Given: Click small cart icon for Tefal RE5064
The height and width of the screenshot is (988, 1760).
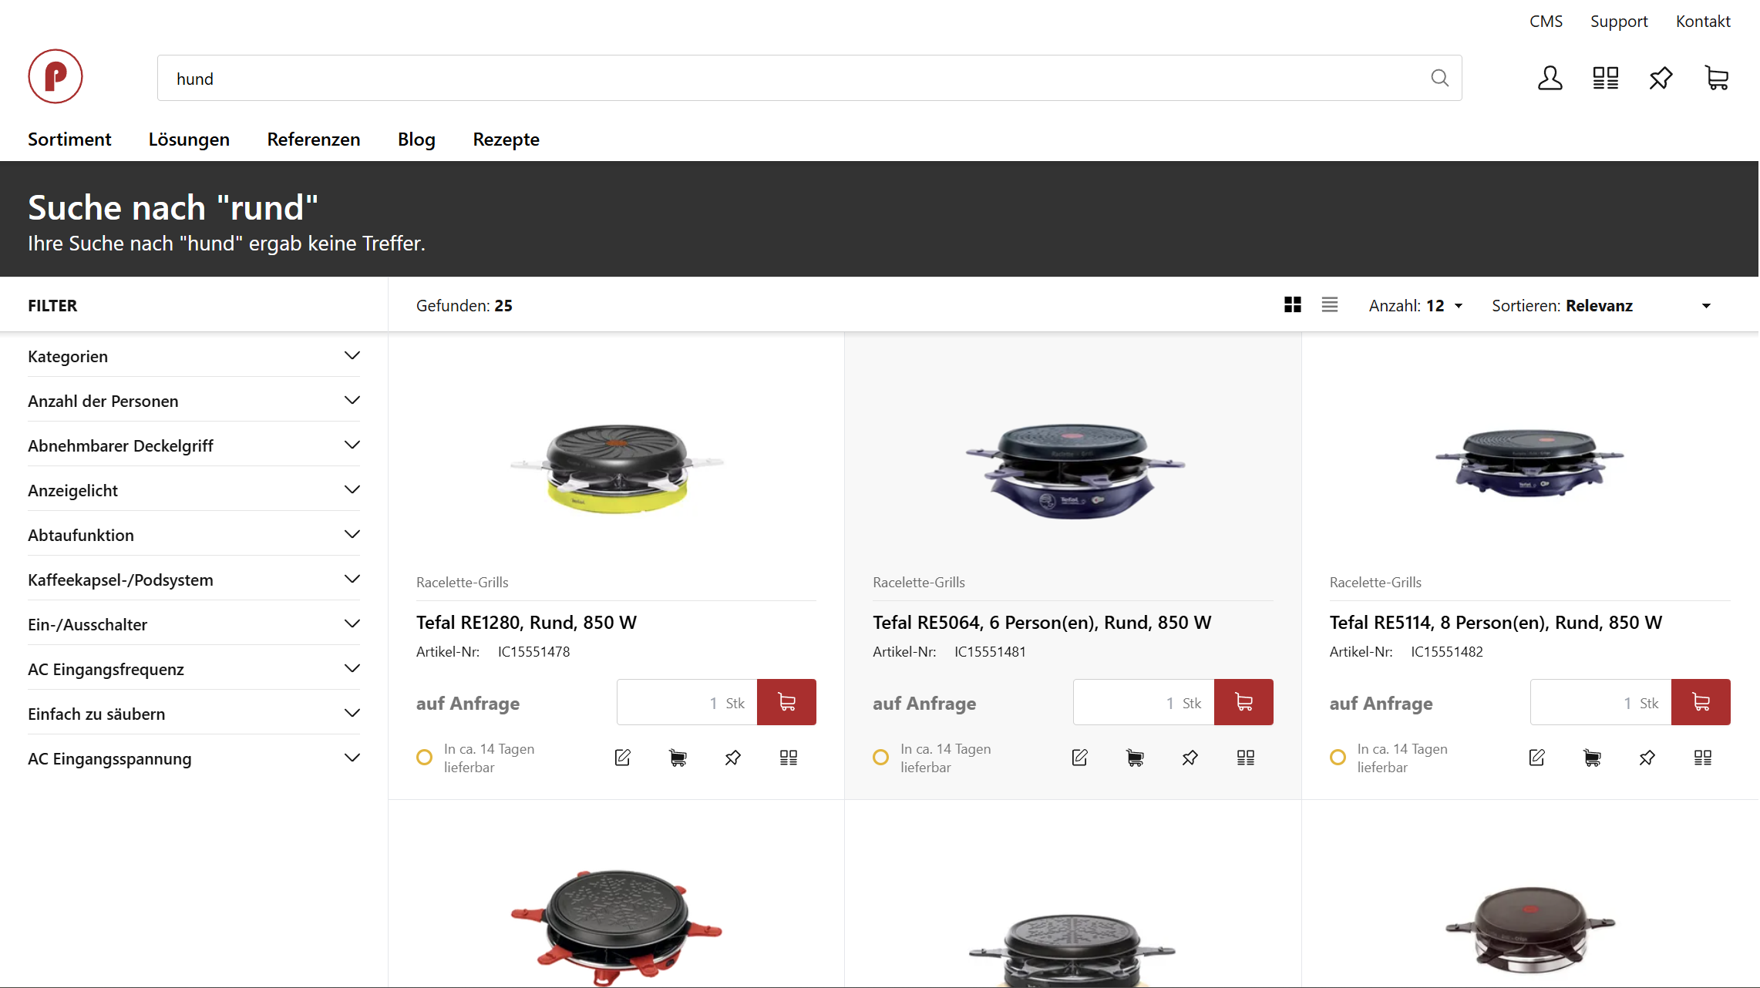Looking at the screenshot, I should [1135, 758].
